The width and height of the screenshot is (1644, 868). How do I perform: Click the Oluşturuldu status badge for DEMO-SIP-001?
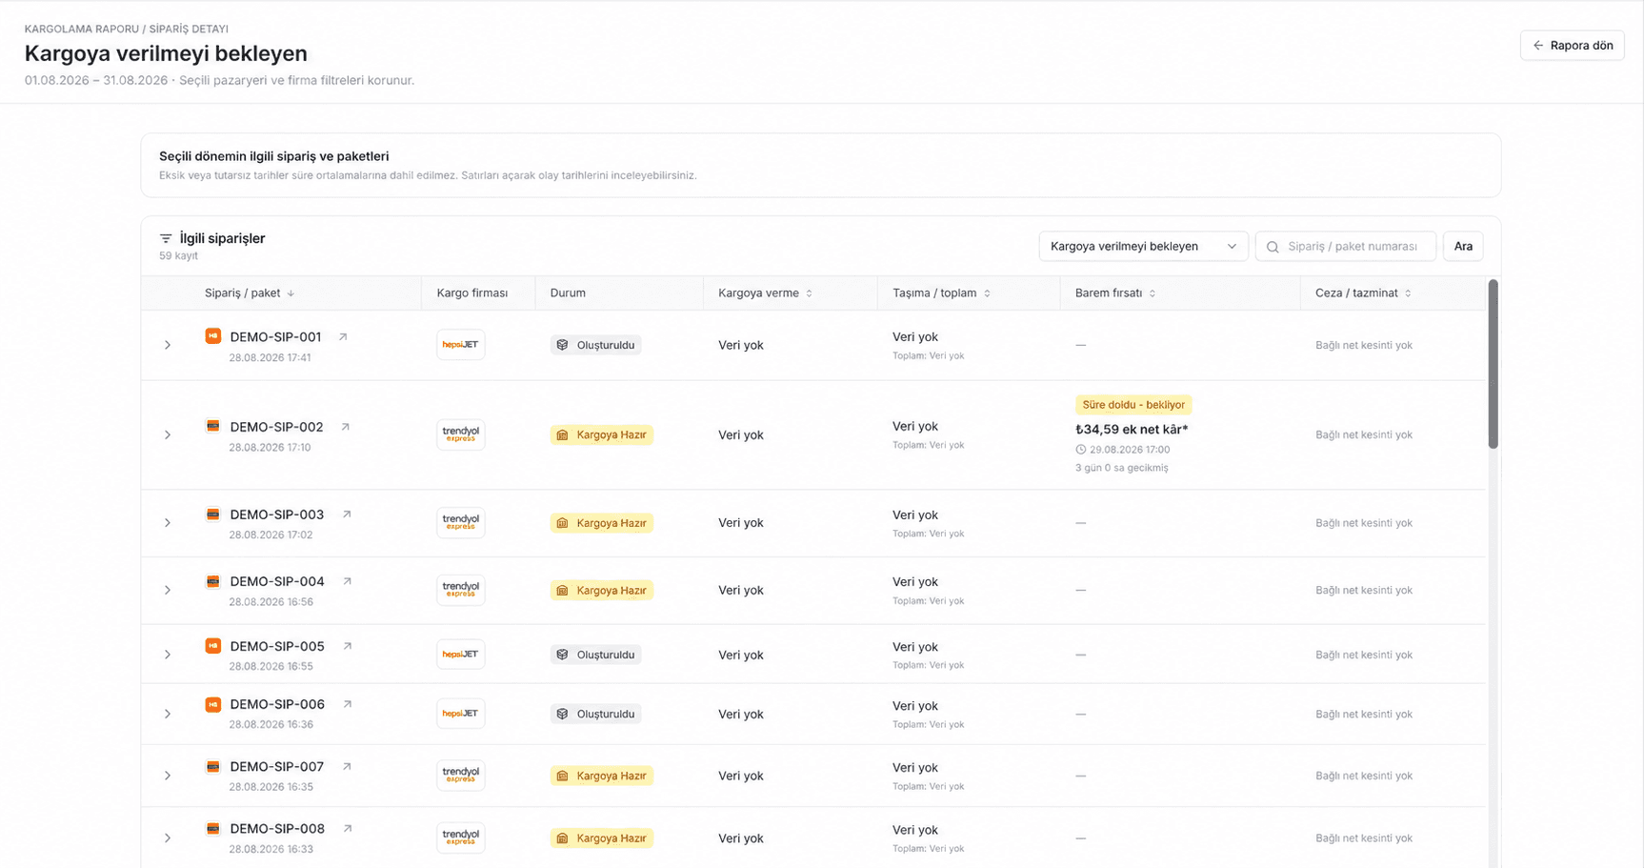(x=596, y=345)
